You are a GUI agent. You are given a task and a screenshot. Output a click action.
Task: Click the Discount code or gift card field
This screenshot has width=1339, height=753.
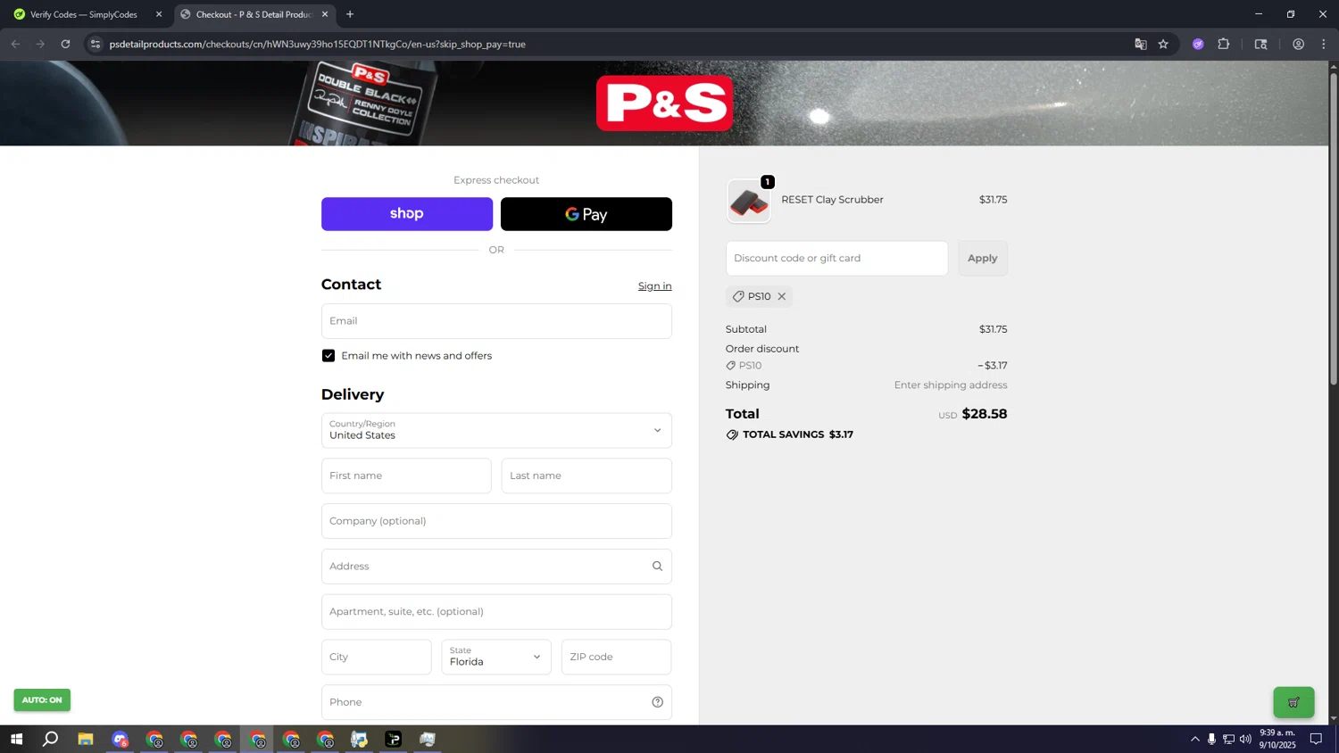coord(836,258)
